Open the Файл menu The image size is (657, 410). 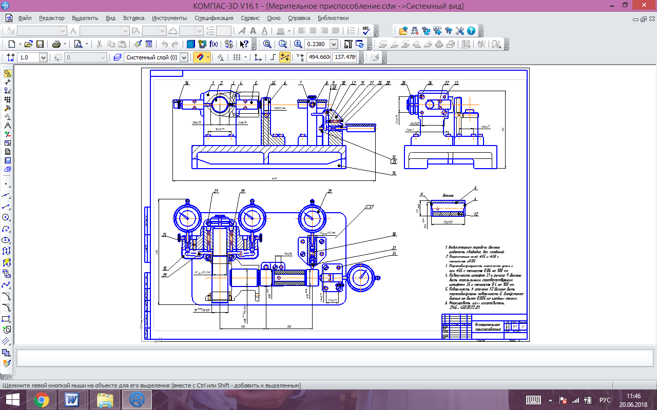click(25, 18)
